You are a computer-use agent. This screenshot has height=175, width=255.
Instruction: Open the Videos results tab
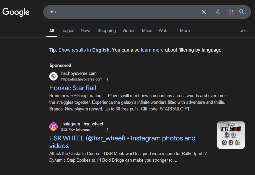pyautogui.click(x=129, y=31)
